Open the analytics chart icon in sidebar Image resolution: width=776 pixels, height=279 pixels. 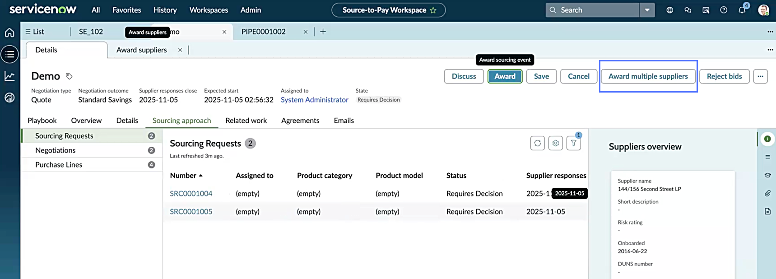[9, 76]
